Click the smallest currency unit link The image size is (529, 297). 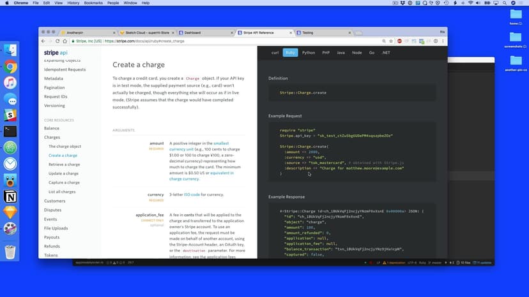click(x=221, y=143)
